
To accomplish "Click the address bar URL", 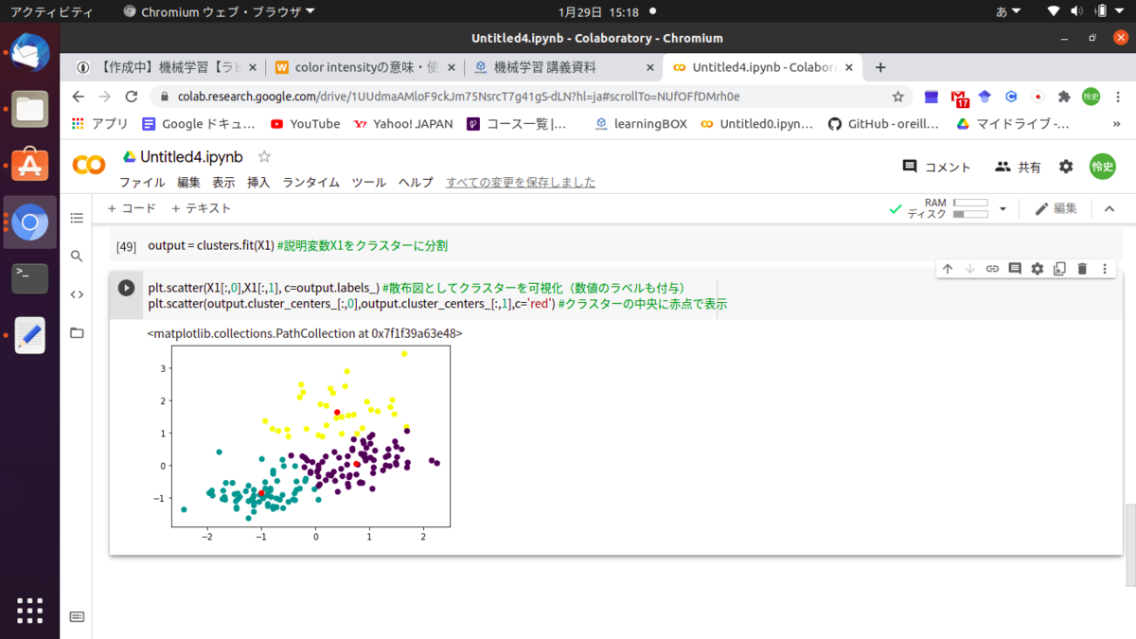I will click(458, 97).
